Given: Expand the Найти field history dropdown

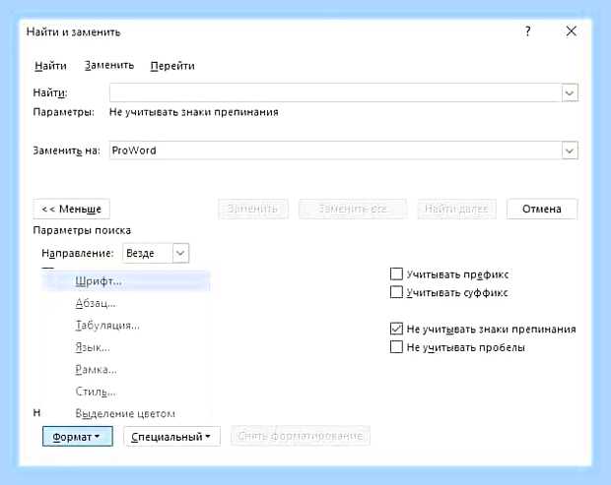Looking at the screenshot, I should [570, 92].
